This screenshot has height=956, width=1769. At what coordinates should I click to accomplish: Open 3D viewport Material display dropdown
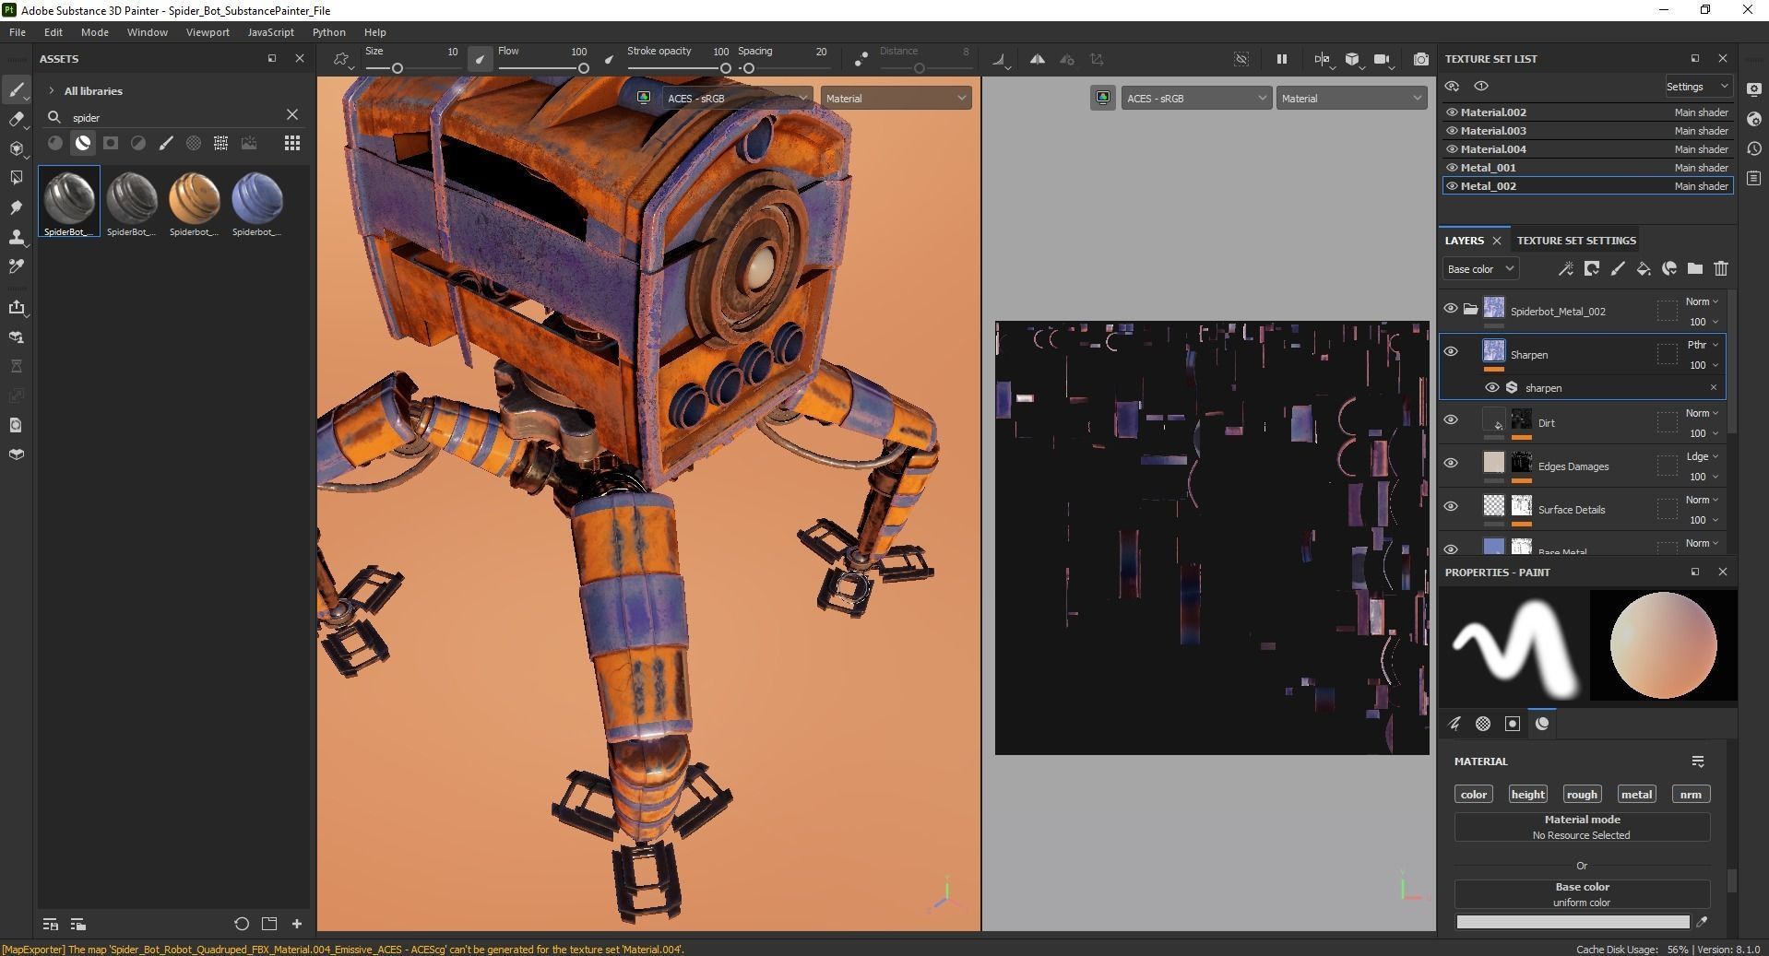896,99
